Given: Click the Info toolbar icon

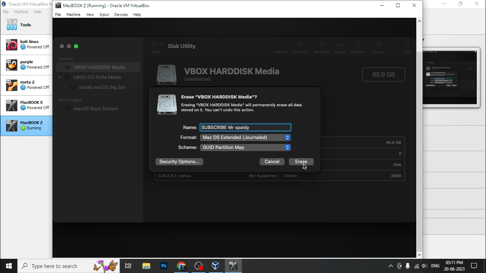Looking at the screenshot, I should (407, 44).
